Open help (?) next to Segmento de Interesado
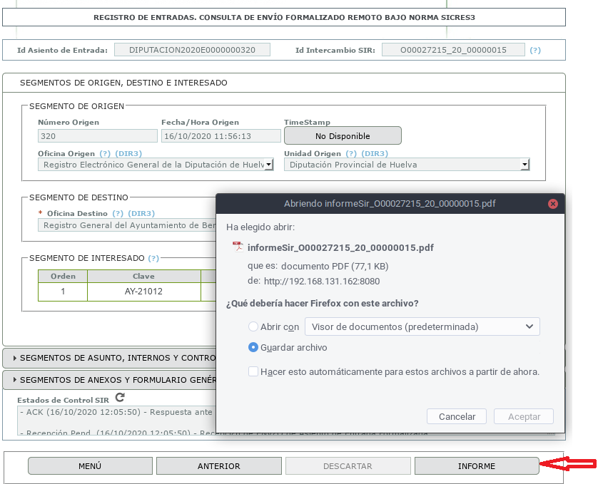603x484 pixels. (x=153, y=258)
